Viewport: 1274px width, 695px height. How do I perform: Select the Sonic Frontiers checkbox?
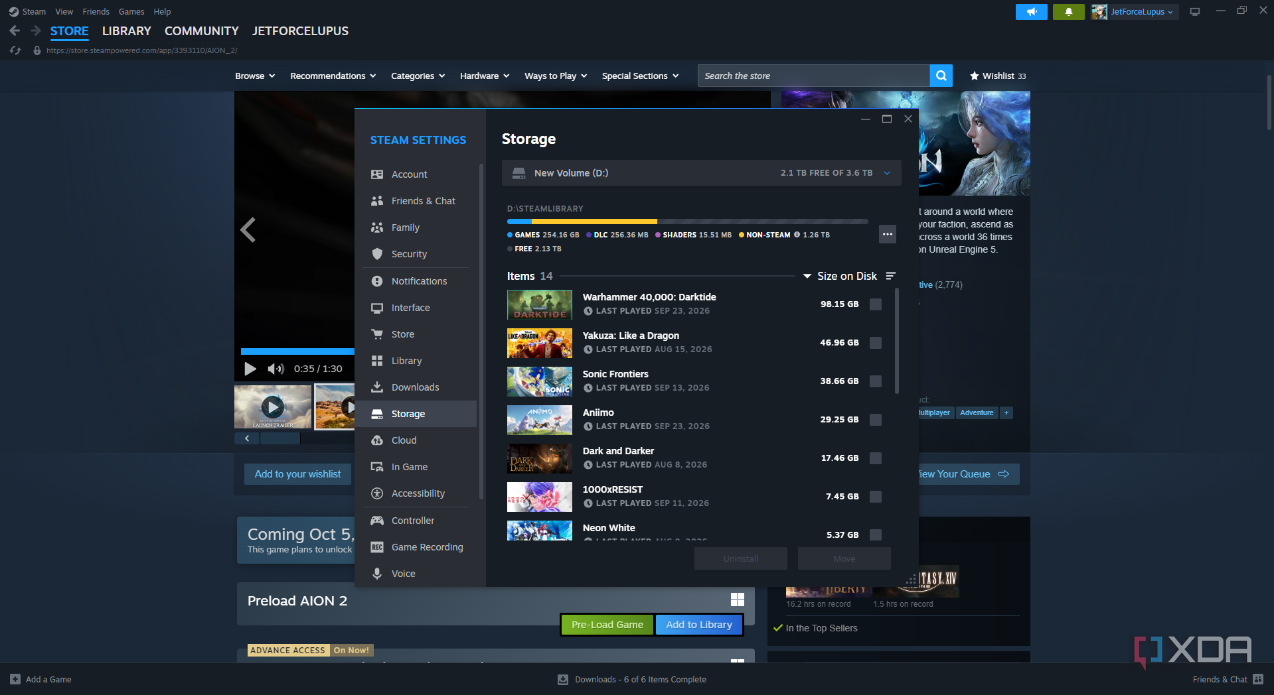coord(876,381)
